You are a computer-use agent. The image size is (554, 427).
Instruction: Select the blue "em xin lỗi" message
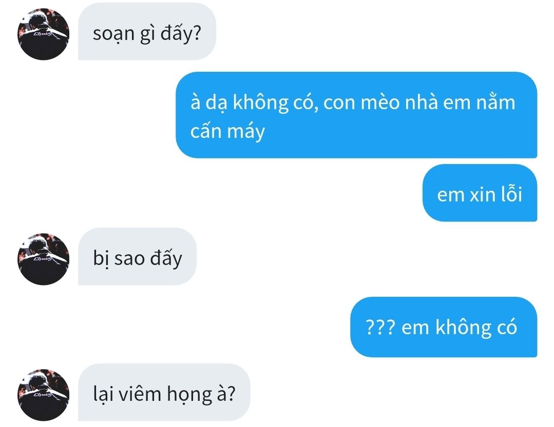coord(480,193)
